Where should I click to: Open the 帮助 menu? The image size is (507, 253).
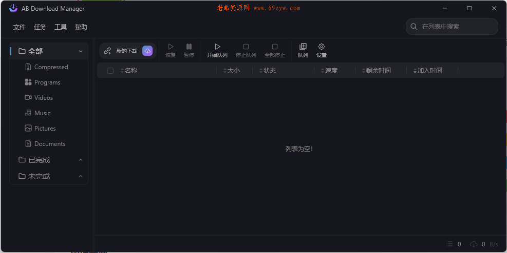click(81, 27)
